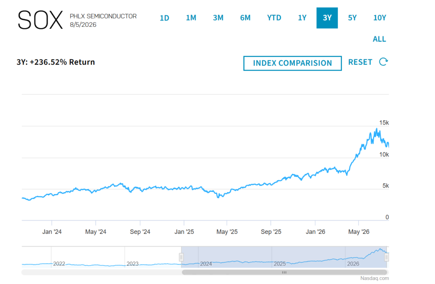Show year-to-date with YTD tab
The image size is (435, 284).
[274, 18]
